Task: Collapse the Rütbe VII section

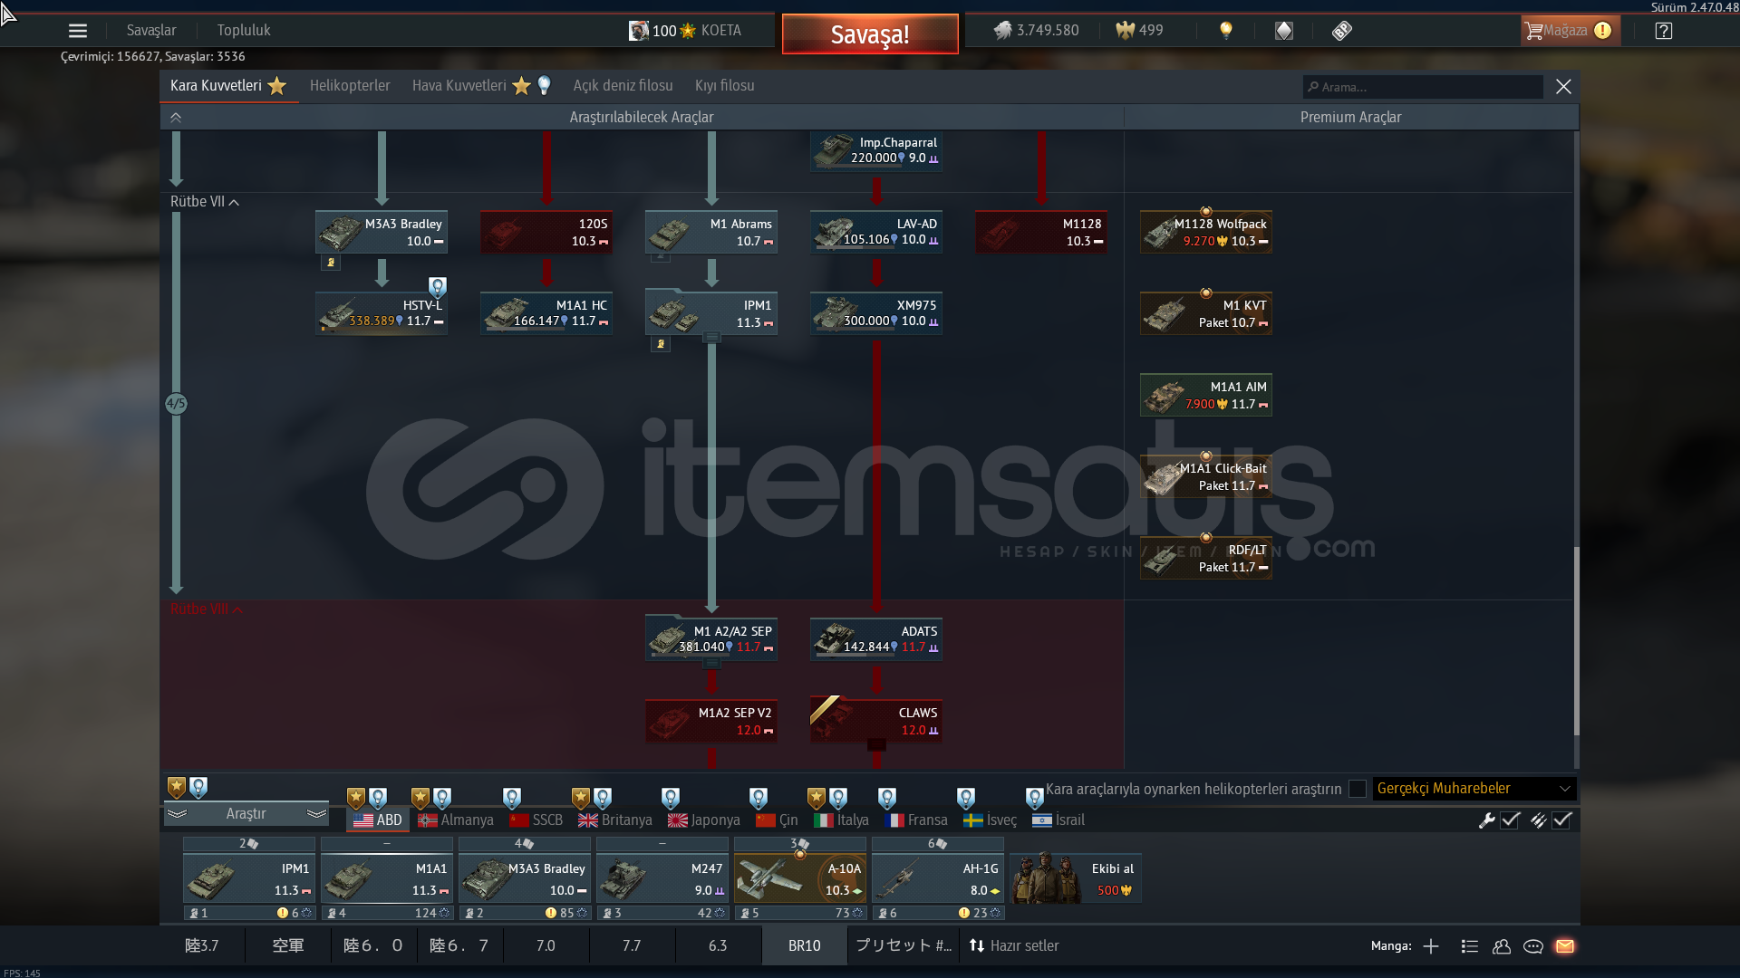Action: 205,202
